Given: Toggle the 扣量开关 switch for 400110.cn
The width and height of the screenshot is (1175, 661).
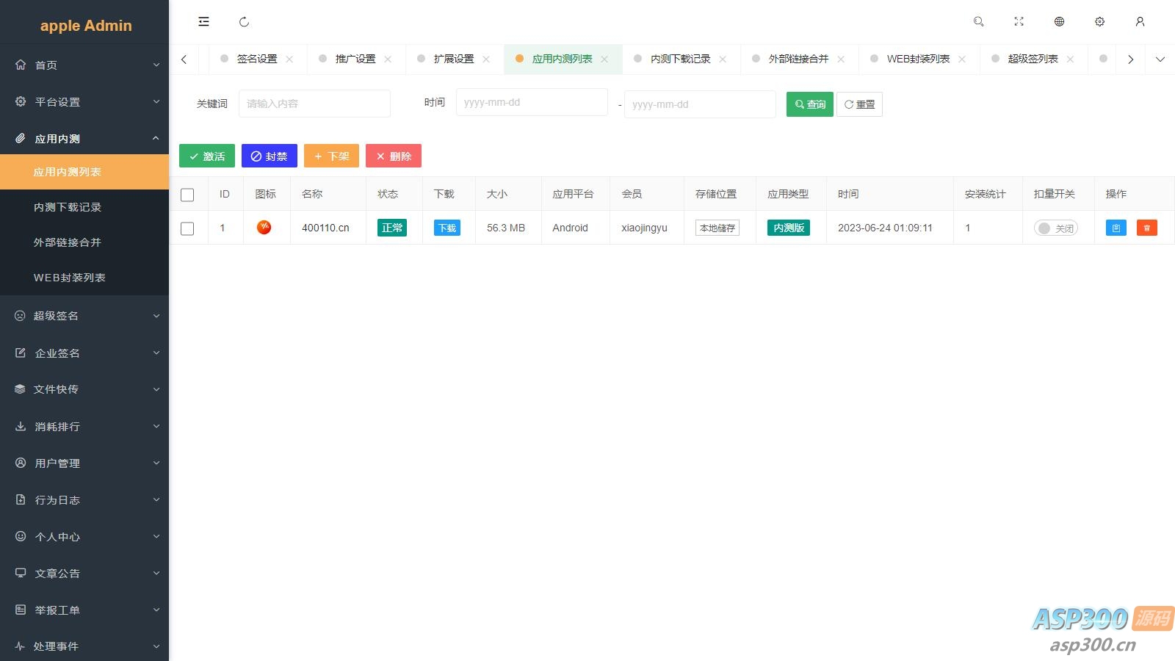Looking at the screenshot, I should (x=1055, y=228).
